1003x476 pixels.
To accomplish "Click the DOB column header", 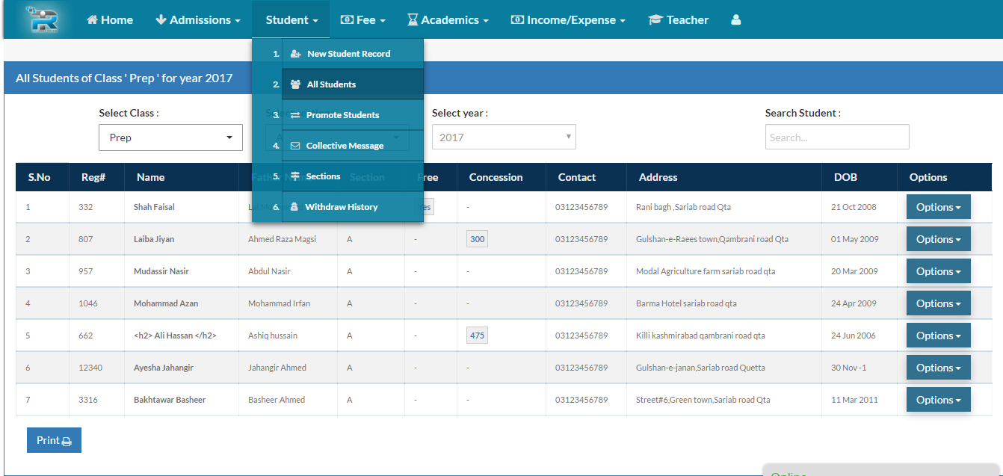I will click(x=846, y=177).
